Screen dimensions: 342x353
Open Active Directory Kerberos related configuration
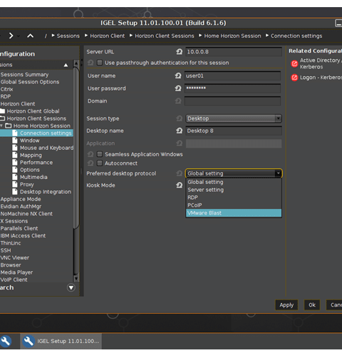pyautogui.click(x=320, y=63)
